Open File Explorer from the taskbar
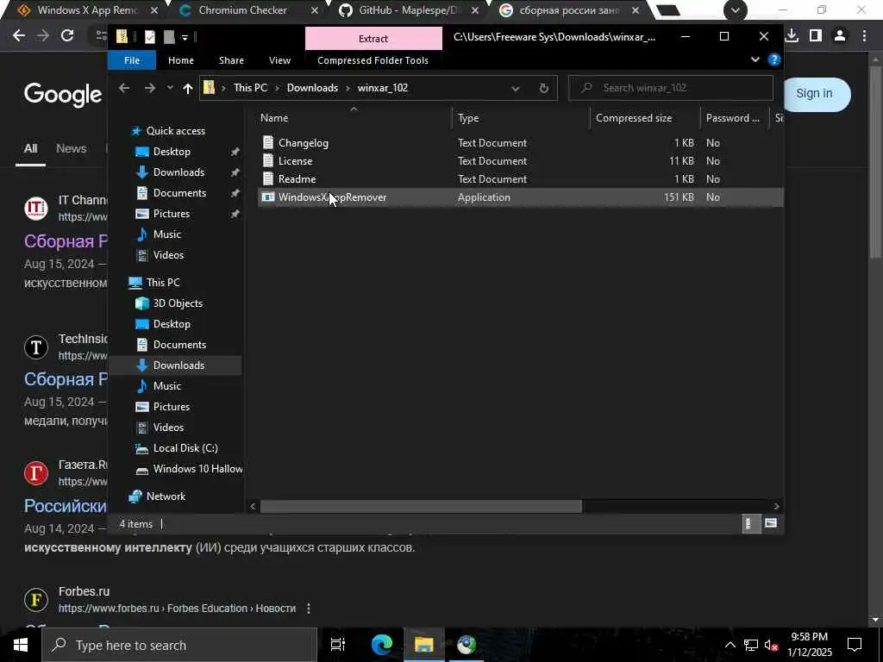Image resolution: width=883 pixels, height=662 pixels. 423,645
